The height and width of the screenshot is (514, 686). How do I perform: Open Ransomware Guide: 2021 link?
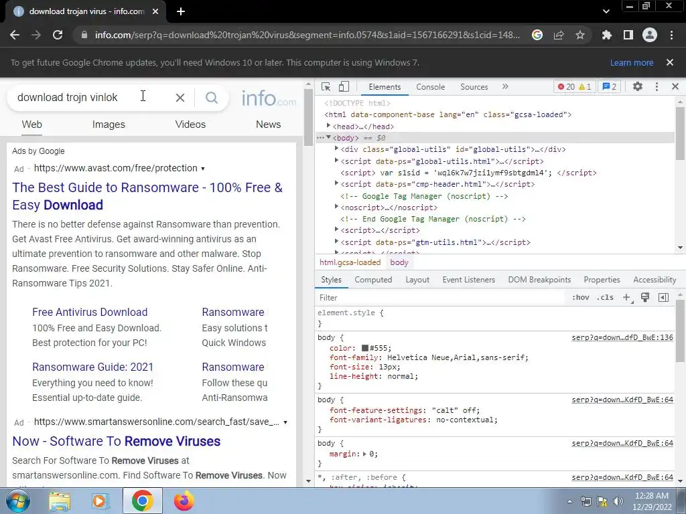pyautogui.click(x=92, y=367)
